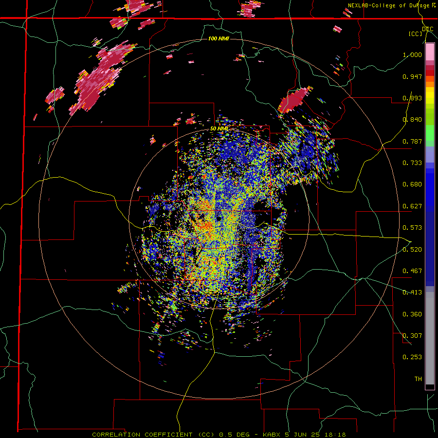Screen dimensions: 438x438
Task: Pick the gray segment of the color bar
Action: point(430,338)
